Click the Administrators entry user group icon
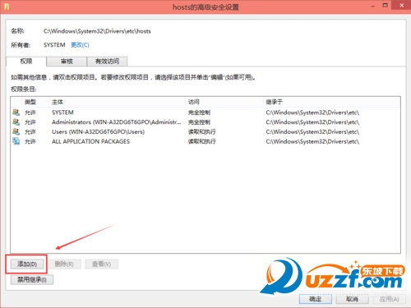The width and height of the screenshot is (411, 308). click(x=16, y=122)
